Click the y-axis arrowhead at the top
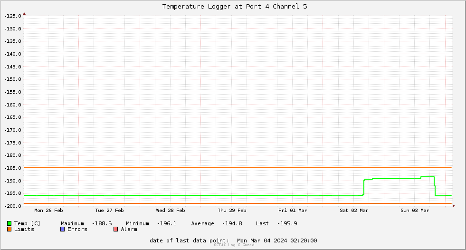 24,14
